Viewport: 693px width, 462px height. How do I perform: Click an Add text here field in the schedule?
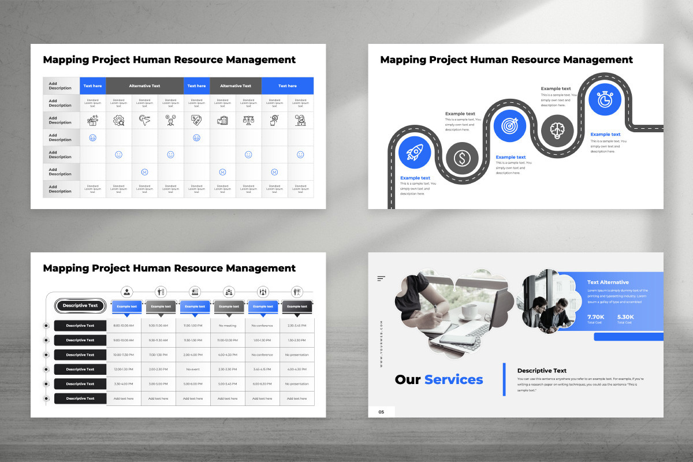point(124,398)
